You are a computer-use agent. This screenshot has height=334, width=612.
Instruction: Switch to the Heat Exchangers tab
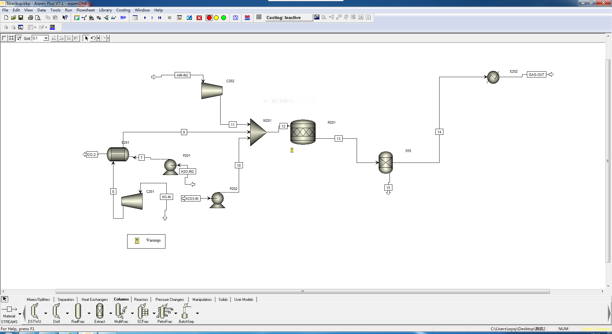click(x=95, y=300)
